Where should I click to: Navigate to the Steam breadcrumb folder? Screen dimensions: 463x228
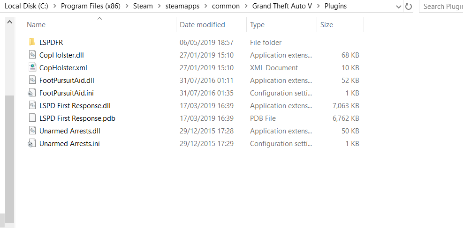[x=143, y=7]
